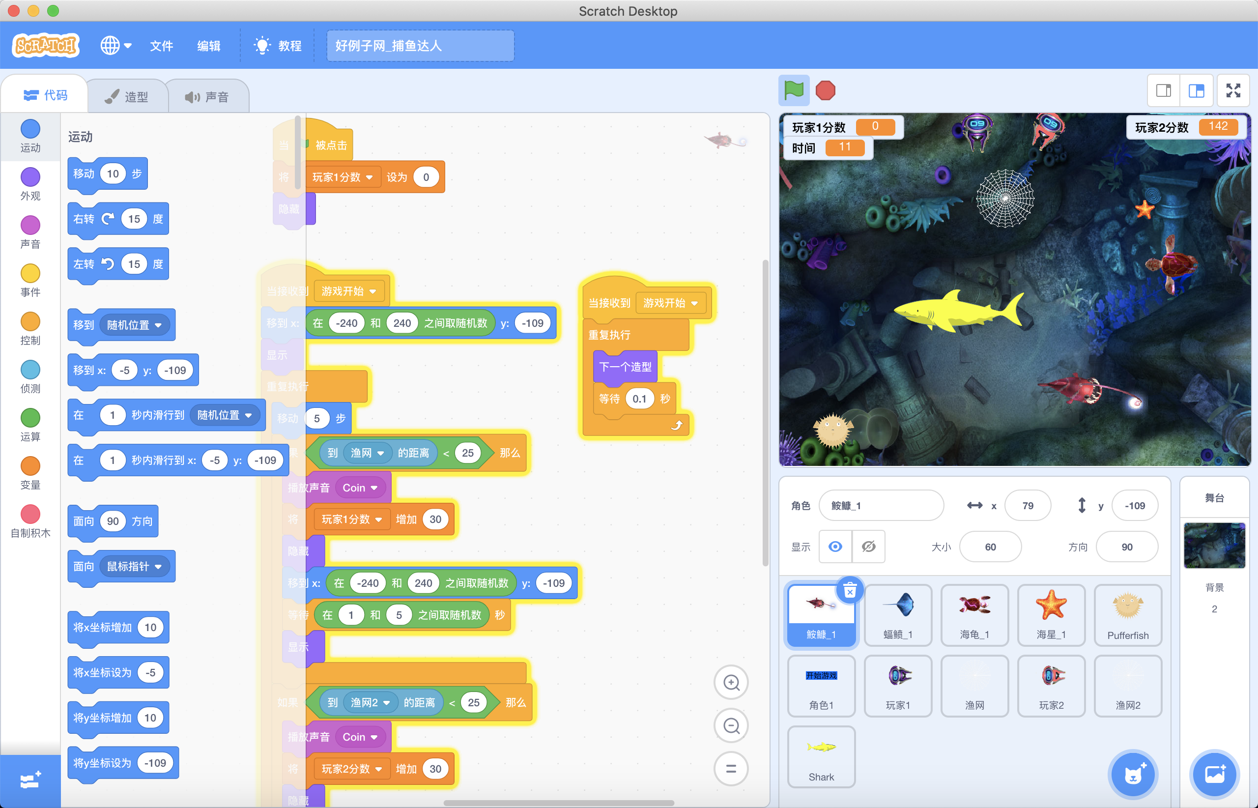Select the 蝠鲼_1 sprite
The image size is (1258, 808).
coord(898,615)
